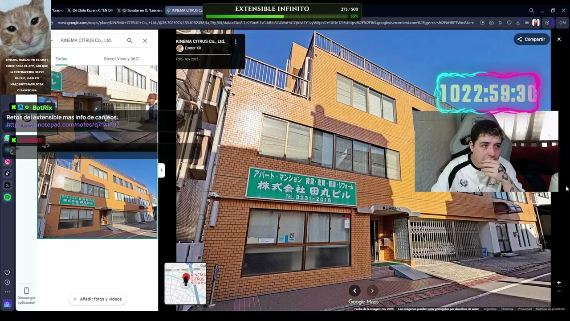Open the AI assistant button
Image resolution: width=570 pixels, height=321 pixels.
click(562, 23)
